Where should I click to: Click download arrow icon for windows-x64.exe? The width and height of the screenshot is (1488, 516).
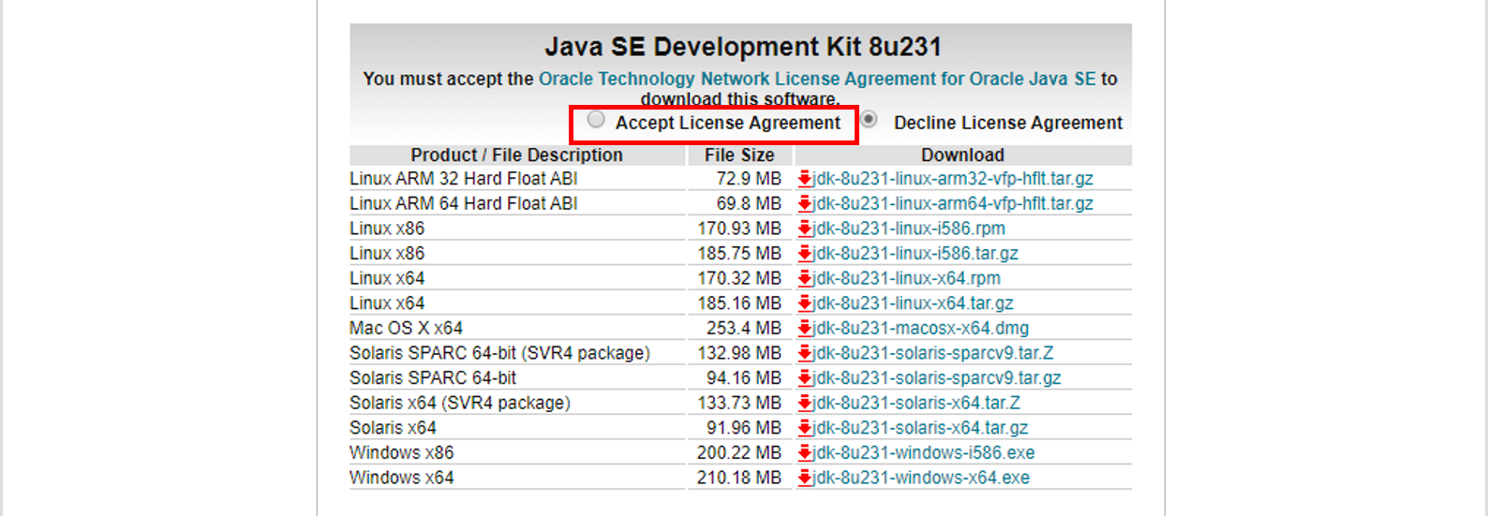[804, 478]
